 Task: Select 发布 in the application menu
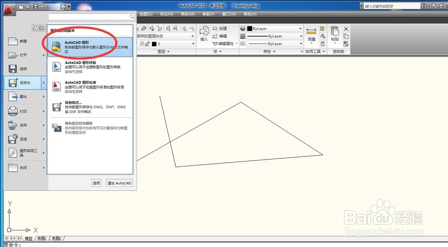[25, 125]
